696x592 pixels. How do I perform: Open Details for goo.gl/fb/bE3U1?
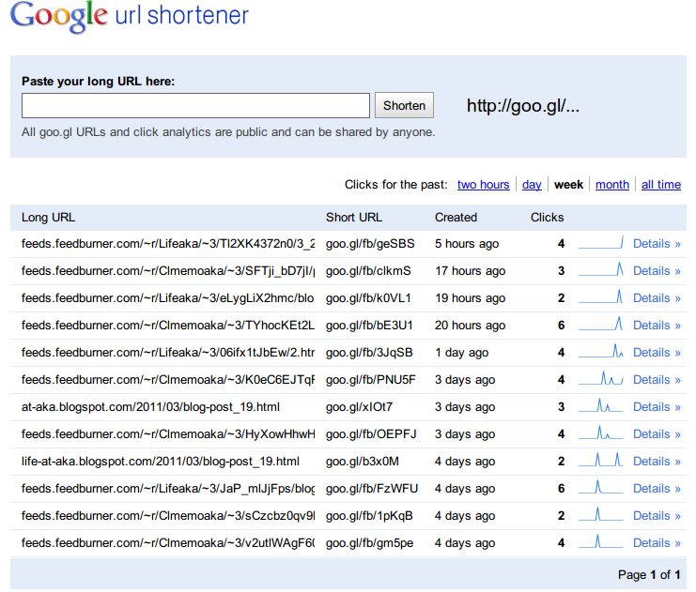657,325
